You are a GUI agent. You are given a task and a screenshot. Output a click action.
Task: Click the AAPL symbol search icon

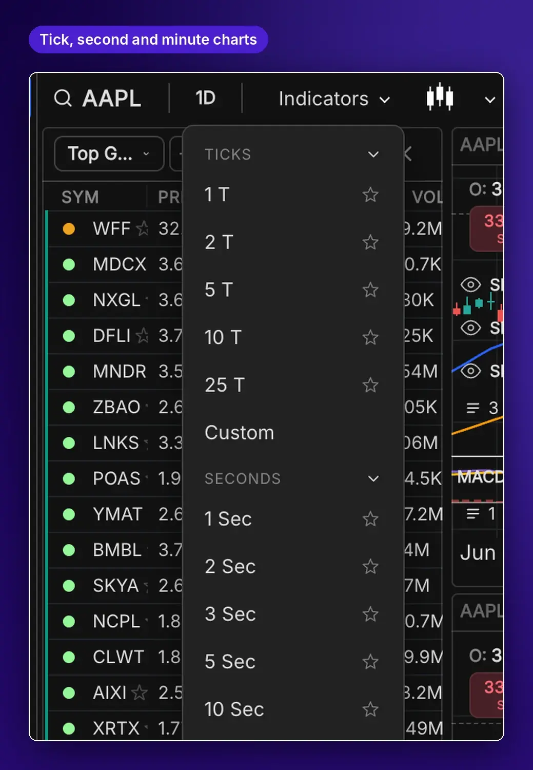tap(63, 98)
